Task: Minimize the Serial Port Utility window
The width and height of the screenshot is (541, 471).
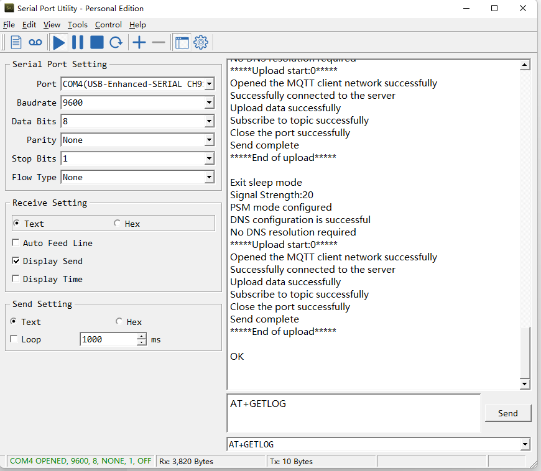Action: 466,8
